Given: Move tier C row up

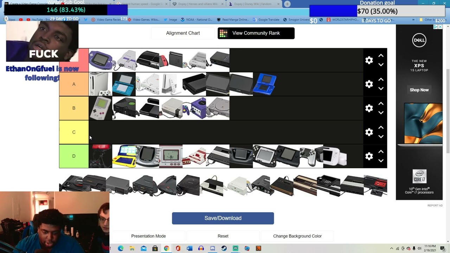Looking at the screenshot, I should point(381,128).
